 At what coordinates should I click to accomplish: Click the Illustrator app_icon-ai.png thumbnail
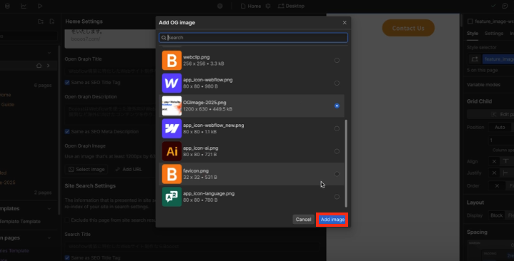172,151
